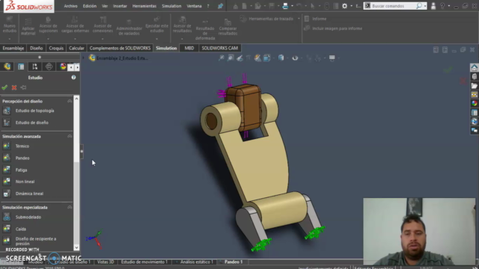Open File Explorer folder in task pane
Screen dimensions: 479x269
point(474,86)
